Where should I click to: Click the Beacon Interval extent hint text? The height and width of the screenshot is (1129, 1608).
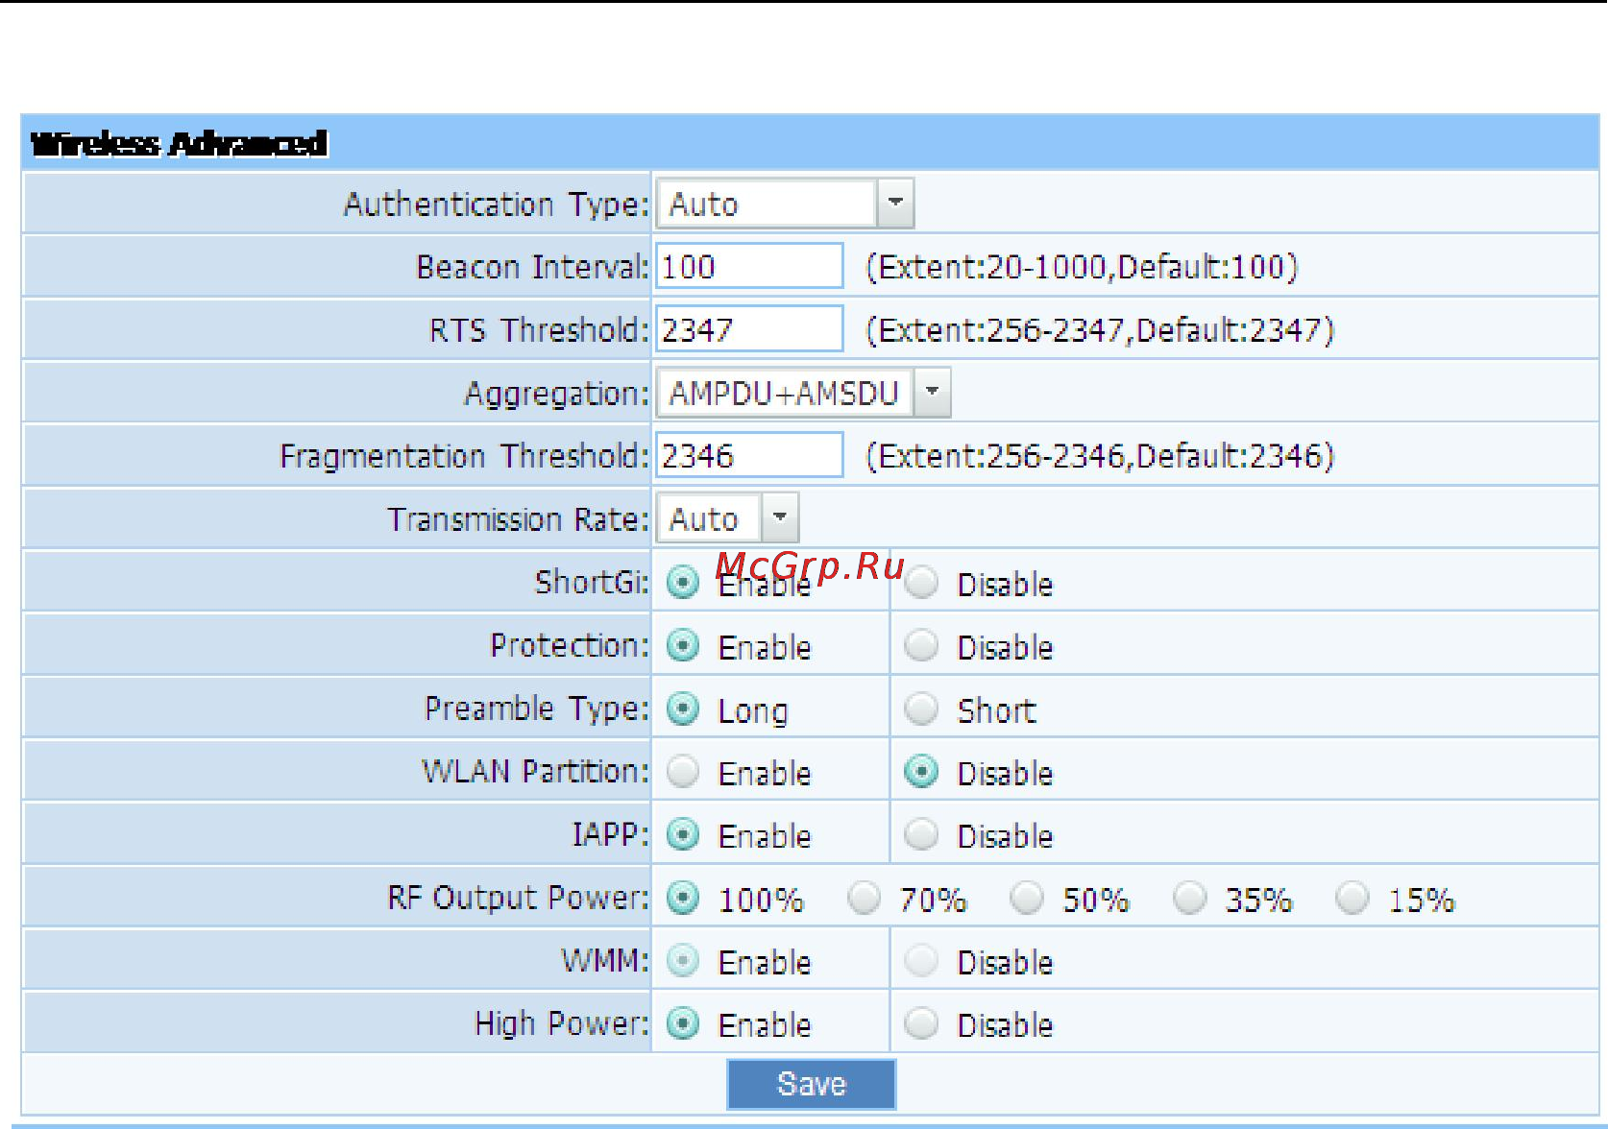coord(1082,266)
